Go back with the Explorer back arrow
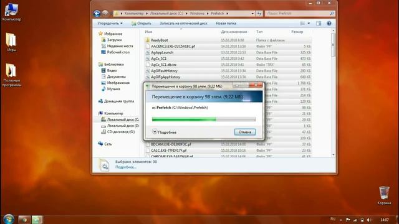The image size is (399, 224). click(x=97, y=13)
